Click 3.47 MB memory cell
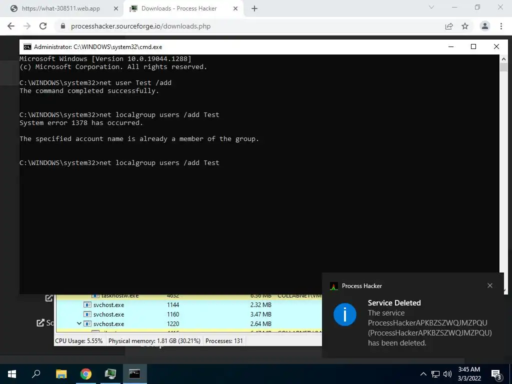This screenshot has height=384, width=512. point(260,314)
